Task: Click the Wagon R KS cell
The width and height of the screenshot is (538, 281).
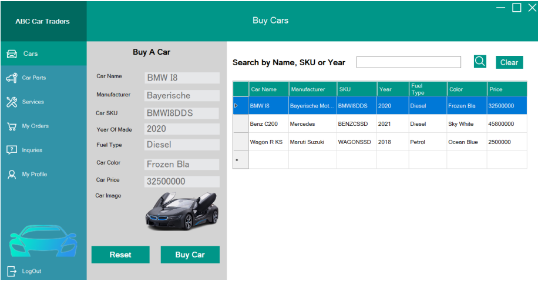Action: pos(268,142)
